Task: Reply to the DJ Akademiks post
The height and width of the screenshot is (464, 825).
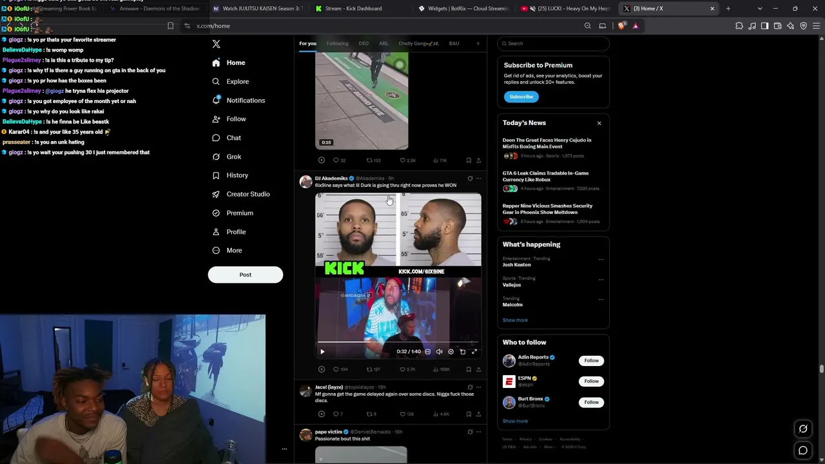Action: coord(340,369)
